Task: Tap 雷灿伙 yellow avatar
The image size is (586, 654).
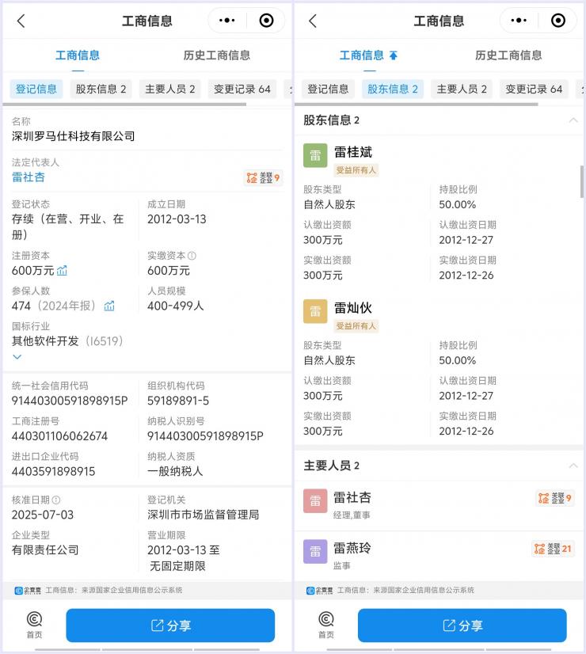Action: pyautogui.click(x=315, y=311)
